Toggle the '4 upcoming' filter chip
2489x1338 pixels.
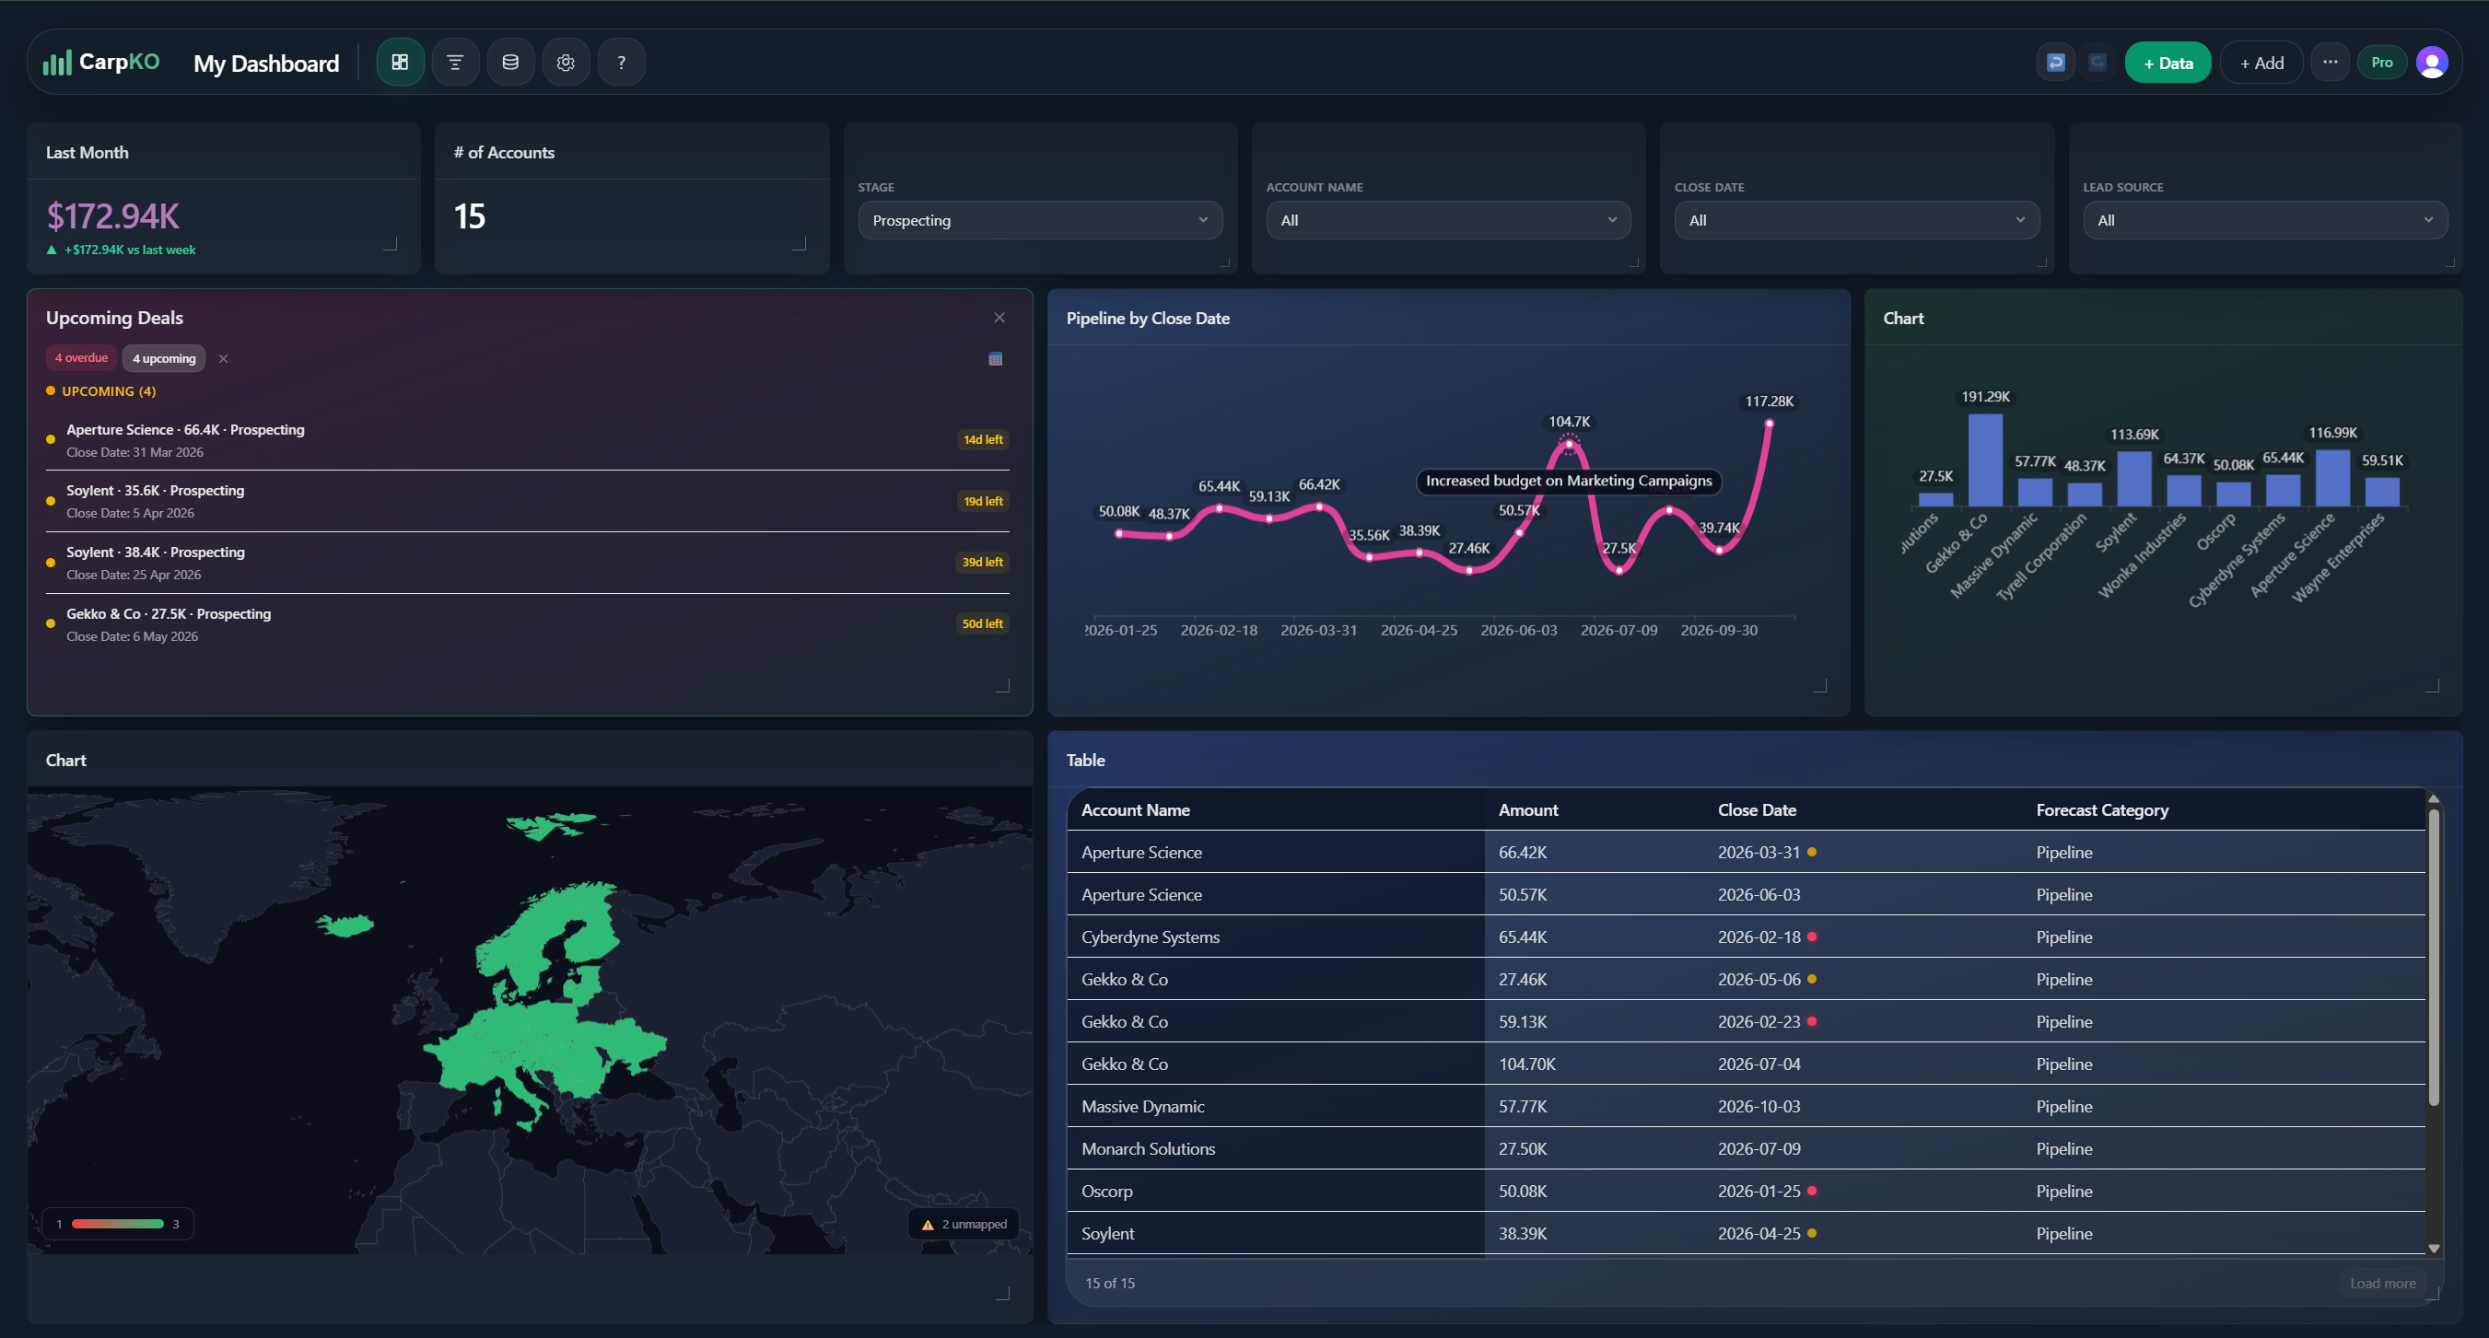point(163,358)
